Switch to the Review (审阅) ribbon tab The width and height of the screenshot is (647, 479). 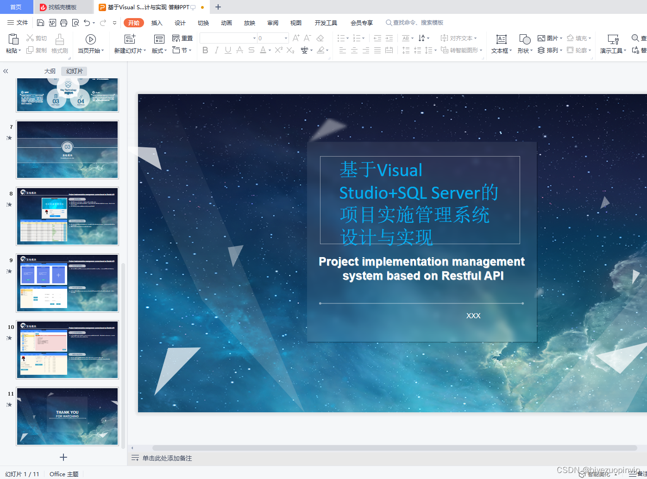(x=273, y=23)
